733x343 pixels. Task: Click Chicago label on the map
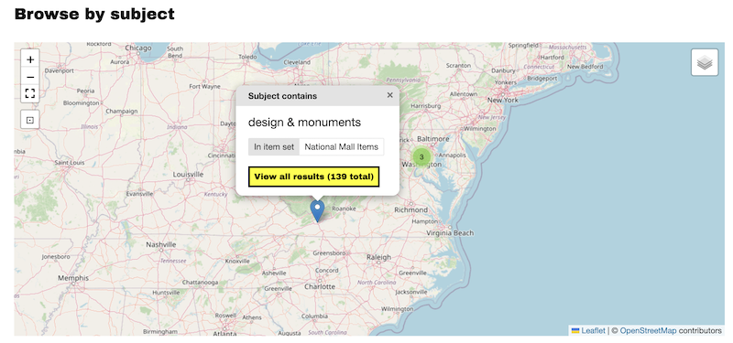tap(138, 48)
